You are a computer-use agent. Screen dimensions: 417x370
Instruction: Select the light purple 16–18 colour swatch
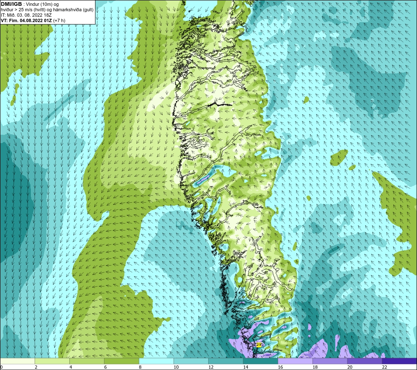[x=295, y=361]
